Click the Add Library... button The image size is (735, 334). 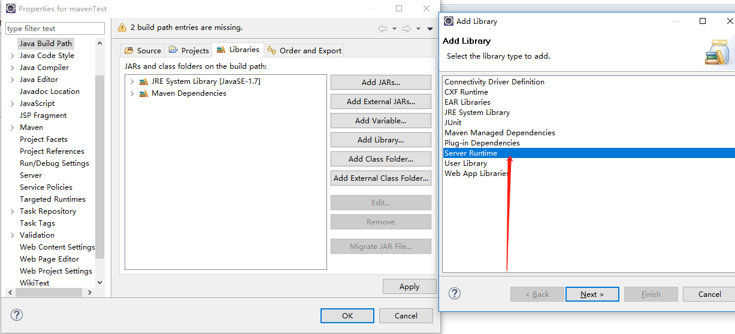pyautogui.click(x=381, y=140)
